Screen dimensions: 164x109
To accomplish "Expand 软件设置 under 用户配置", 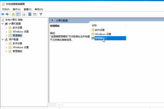I will 6,43.
